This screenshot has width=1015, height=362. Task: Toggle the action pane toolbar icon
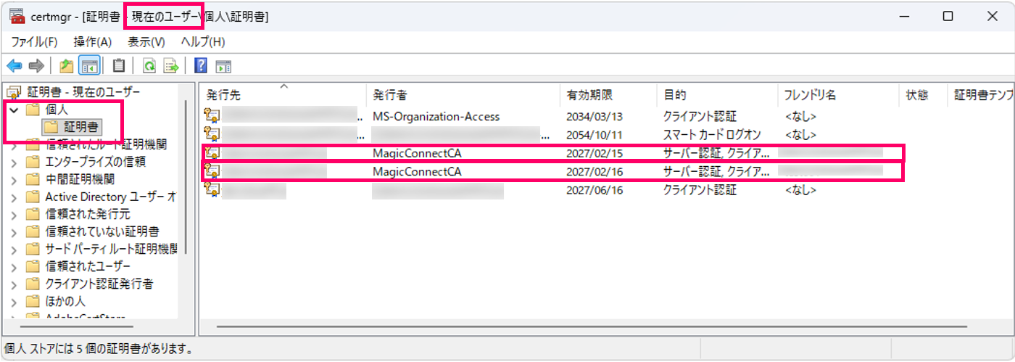(x=223, y=67)
